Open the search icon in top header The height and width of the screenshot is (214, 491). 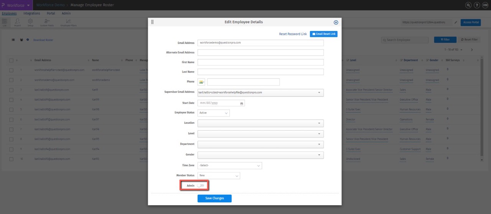click(468, 5)
